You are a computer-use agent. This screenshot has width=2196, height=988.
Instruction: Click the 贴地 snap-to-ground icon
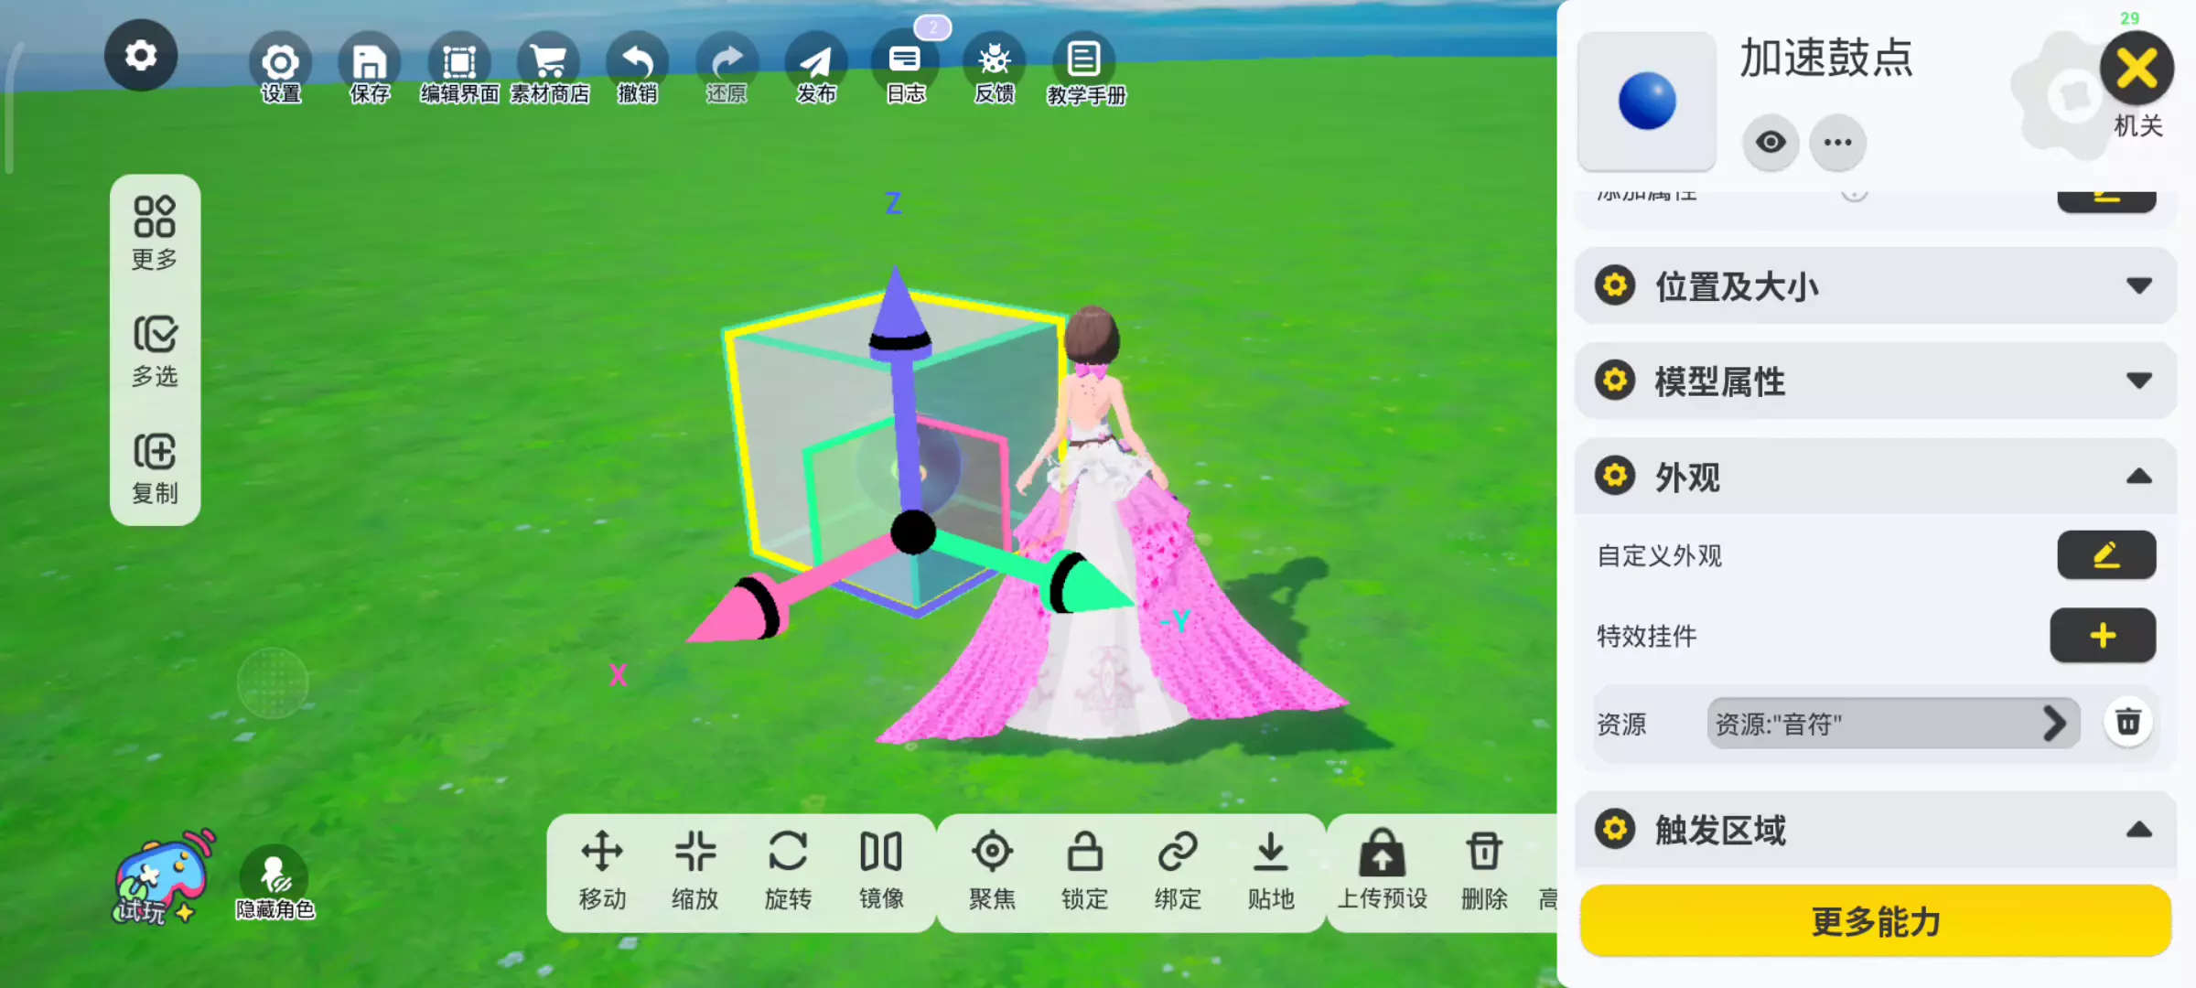click(x=1270, y=869)
